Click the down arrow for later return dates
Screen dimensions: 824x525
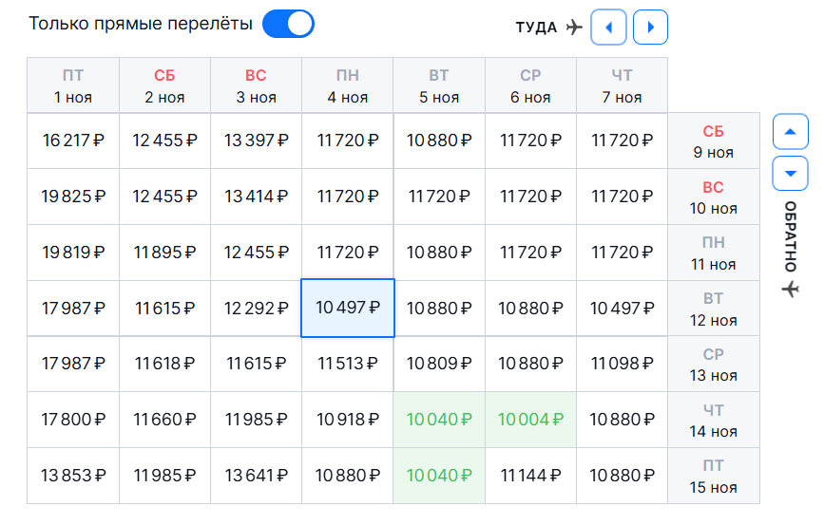point(790,173)
